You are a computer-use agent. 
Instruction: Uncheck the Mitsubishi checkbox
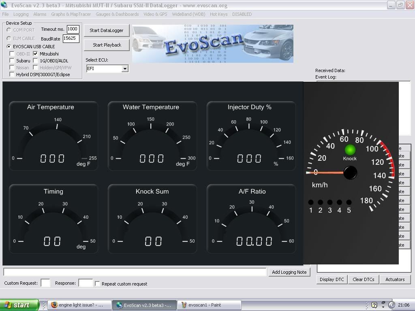35,54
